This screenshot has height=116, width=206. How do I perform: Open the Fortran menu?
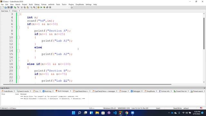[44, 5]
